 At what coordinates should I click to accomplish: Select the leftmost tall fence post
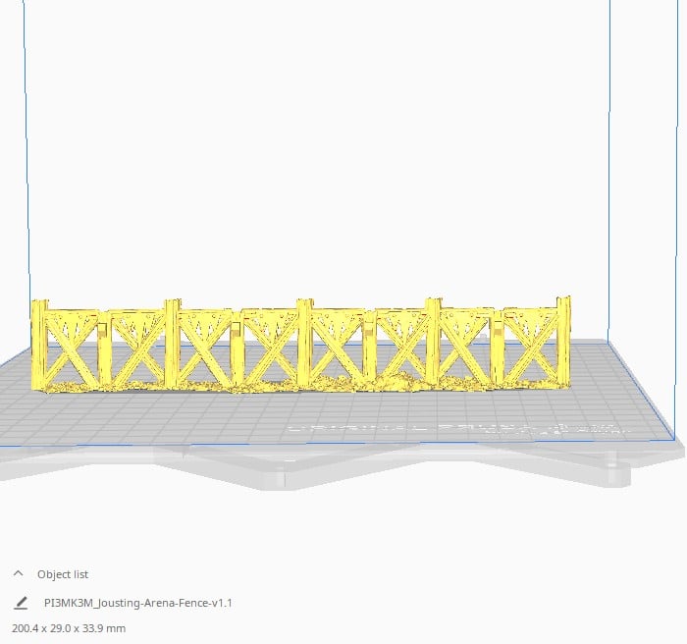[x=39, y=344]
